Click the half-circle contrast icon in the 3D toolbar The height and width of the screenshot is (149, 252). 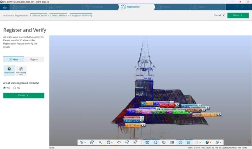pyautogui.click(x=164, y=142)
